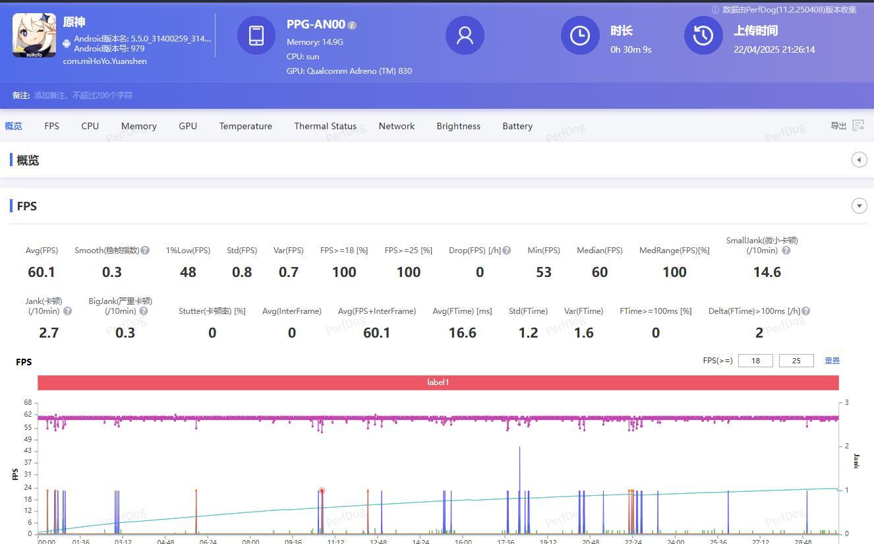Click the remarks note input field
The image size is (874, 544).
[83, 96]
